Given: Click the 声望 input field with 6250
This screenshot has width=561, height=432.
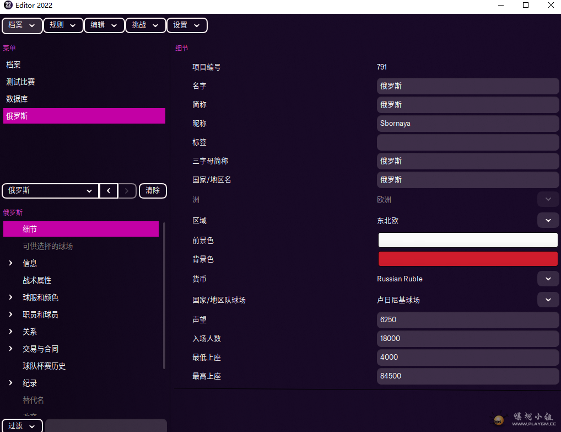Looking at the screenshot, I should coord(468,320).
